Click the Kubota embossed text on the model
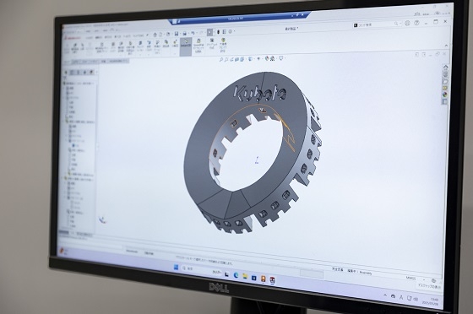This screenshot has width=473, height=314. click(261, 92)
